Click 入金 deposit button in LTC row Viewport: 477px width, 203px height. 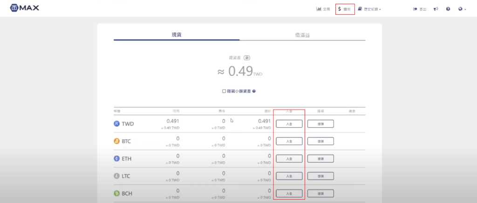(289, 176)
